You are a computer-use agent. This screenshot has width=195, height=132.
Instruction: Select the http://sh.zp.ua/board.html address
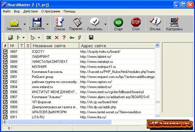(99, 102)
